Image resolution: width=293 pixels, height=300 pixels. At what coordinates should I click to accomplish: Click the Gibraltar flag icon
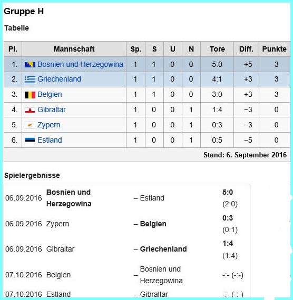30,110
